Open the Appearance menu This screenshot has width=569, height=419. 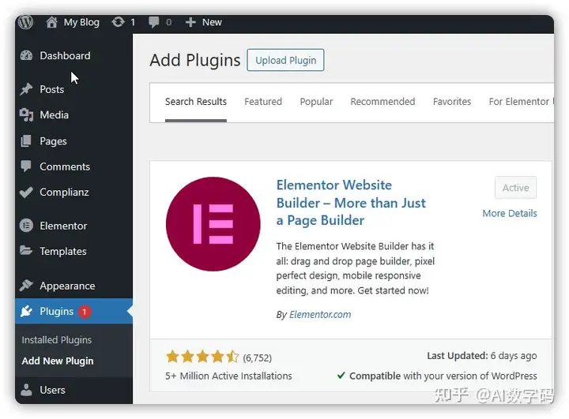67,286
